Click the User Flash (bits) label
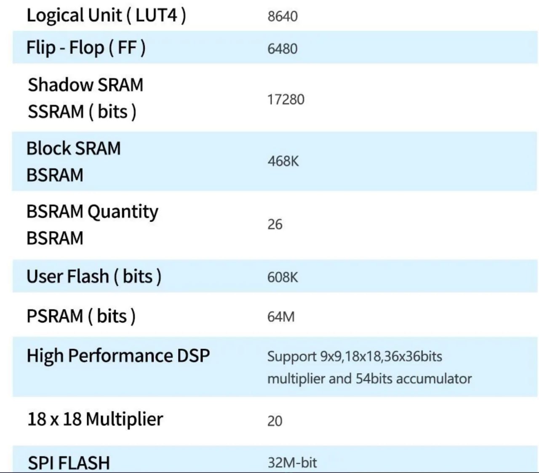 tap(93, 277)
